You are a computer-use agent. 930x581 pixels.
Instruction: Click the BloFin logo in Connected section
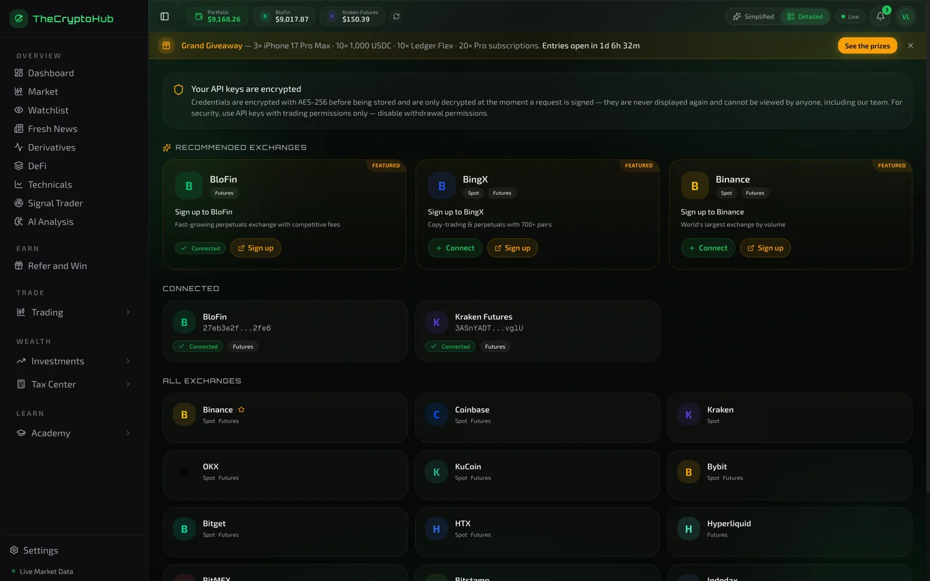click(x=184, y=322)
